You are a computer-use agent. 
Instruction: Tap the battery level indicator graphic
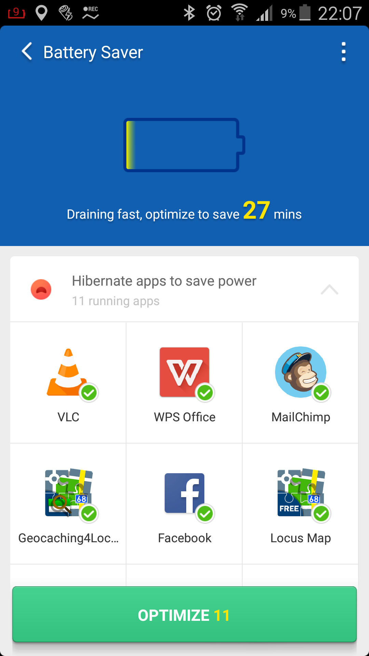[x=184, y=145]
